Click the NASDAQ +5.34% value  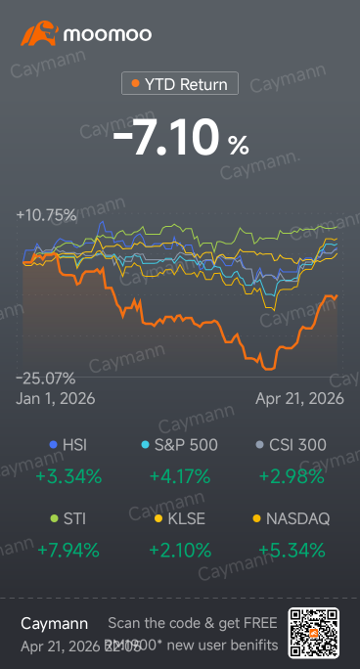(x=292, y=551)
